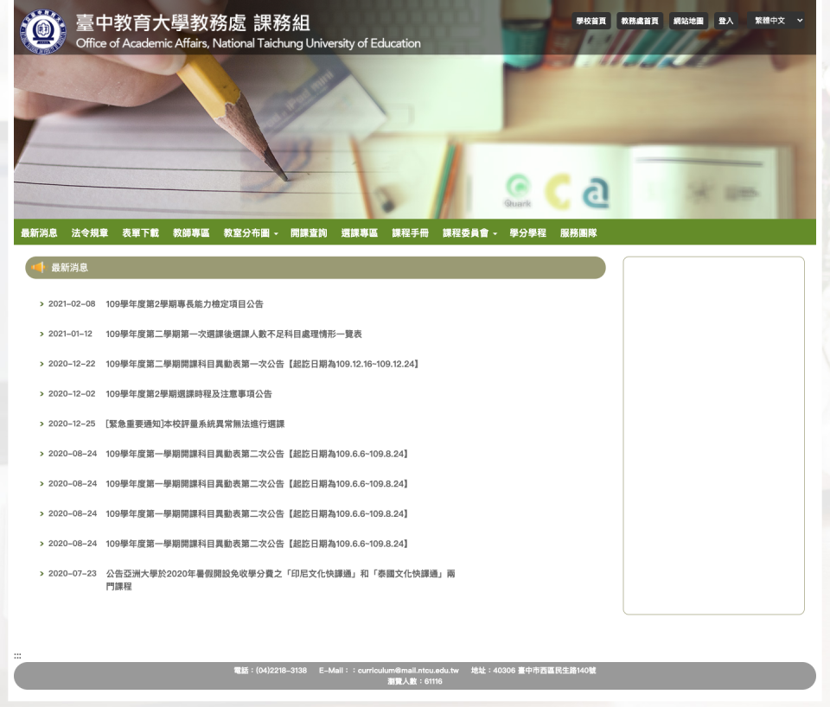
Task: Open the 網站地圖 button
Action: click(x=688, y=21)
